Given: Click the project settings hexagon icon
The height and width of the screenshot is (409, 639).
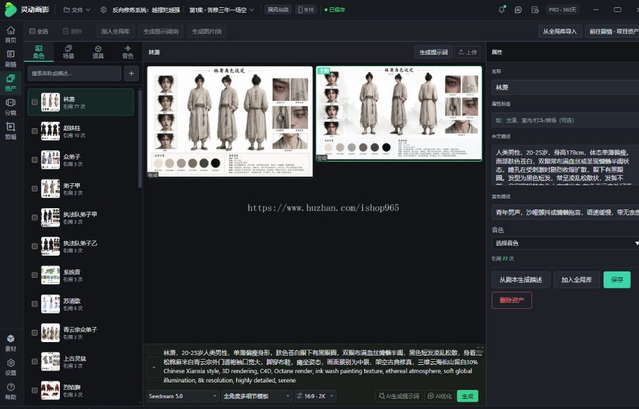Looking at the screenshot, I should click(103, 10).
